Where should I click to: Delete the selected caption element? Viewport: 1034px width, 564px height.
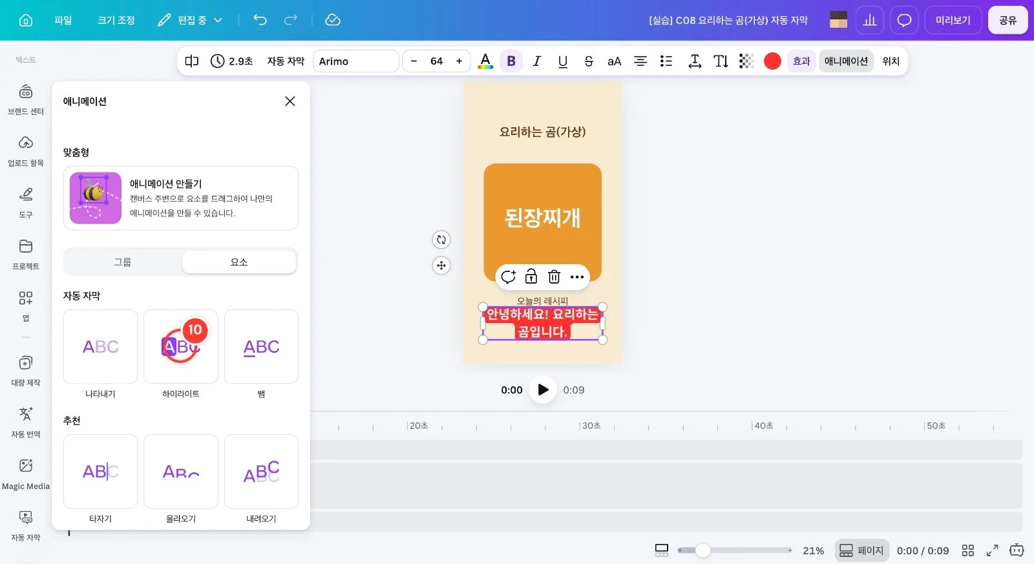[554, 277]
